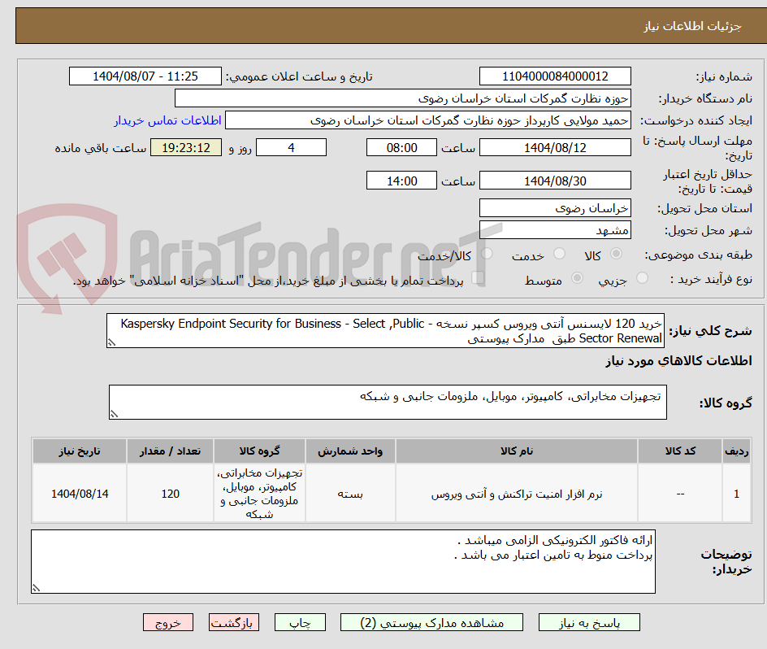Click the 'کد کالا' column header
This screenshot has width=767, height=649.
[x=680, y=451]
